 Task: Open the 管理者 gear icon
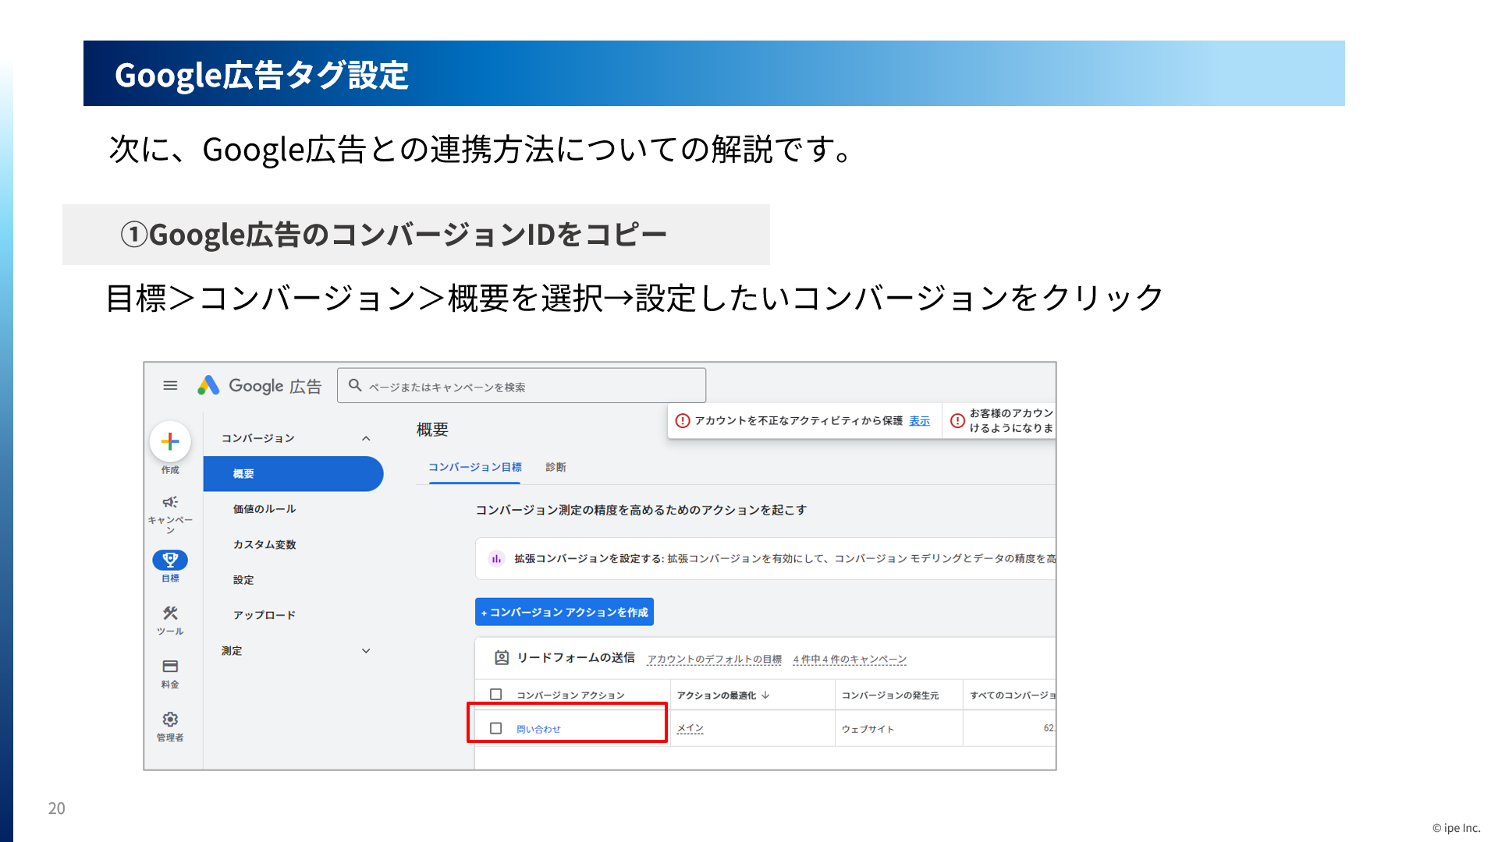(x=170, y=720)
